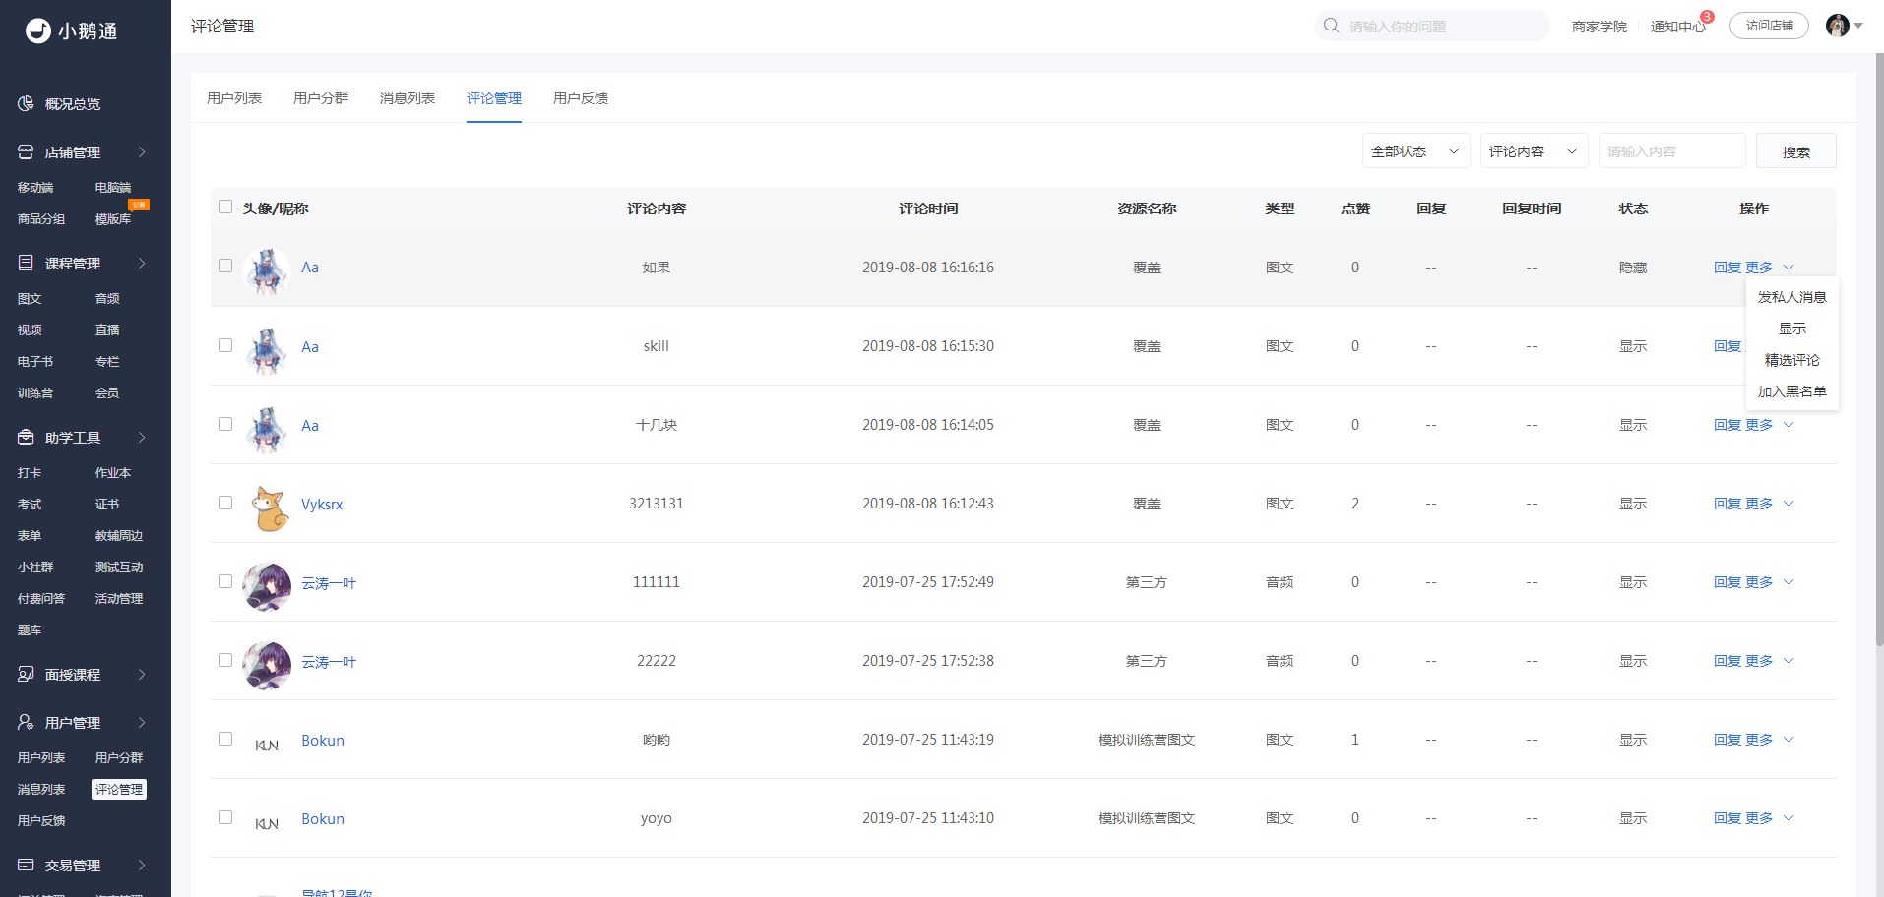Open the account dropdown arrow beside avatar
The height and width of the screenshot is (897, 1884).
(x=1858, y=26)
